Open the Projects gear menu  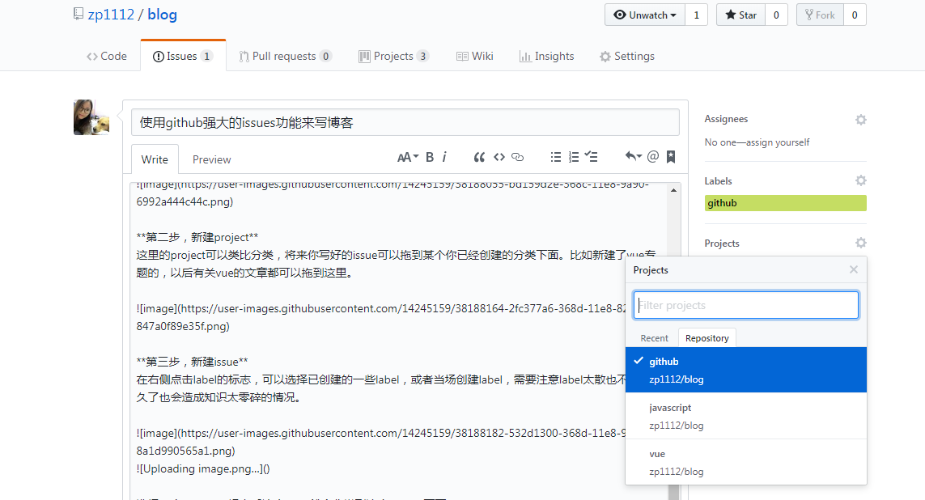(x=861, y=243)
